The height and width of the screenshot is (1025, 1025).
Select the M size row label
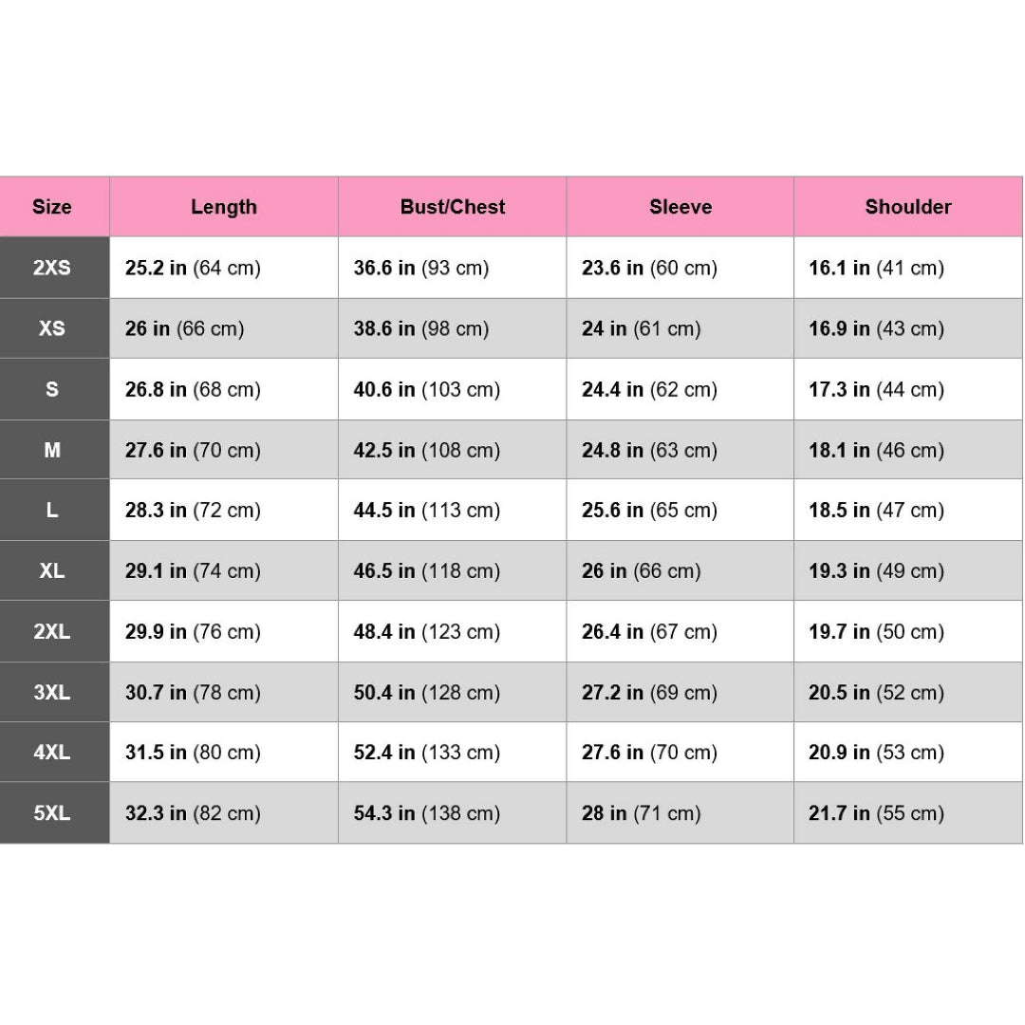(x=52, y=450)
